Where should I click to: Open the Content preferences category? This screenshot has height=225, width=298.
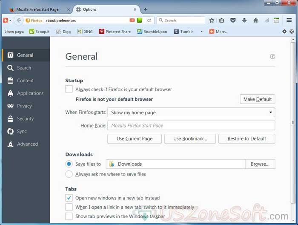pos(26,81)
